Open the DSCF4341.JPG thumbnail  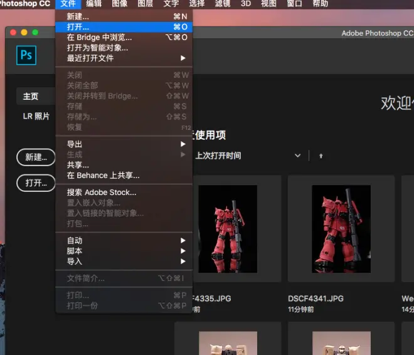click(341, 229)
